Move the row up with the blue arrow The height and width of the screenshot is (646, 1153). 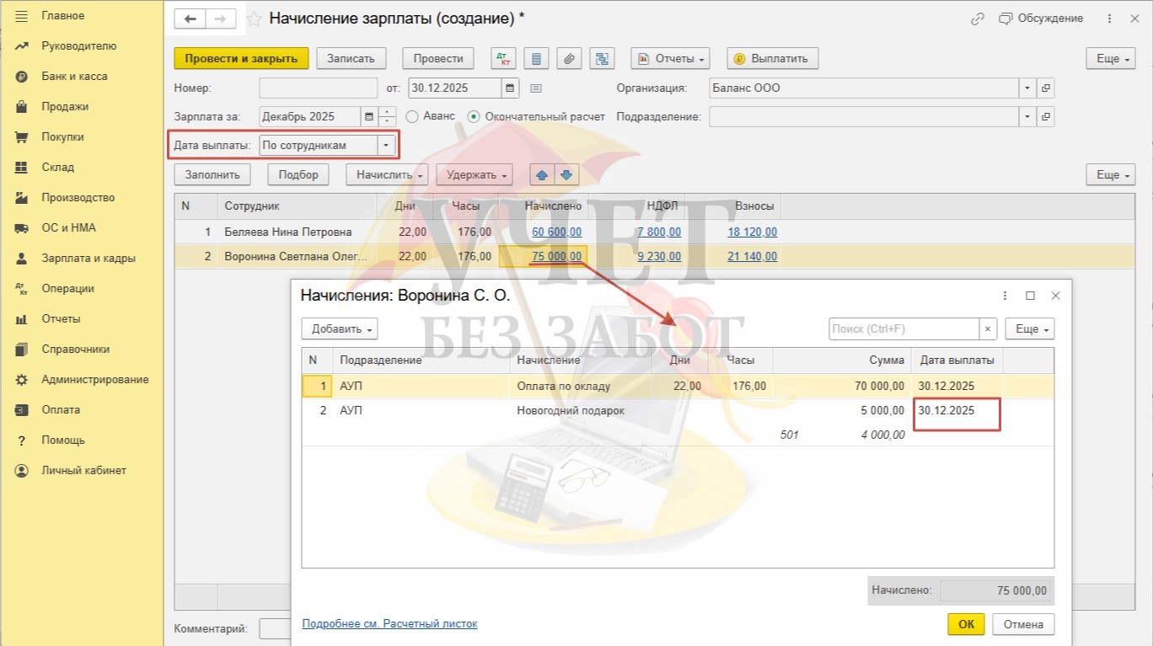pyautogui.click(x=542, y=174)
